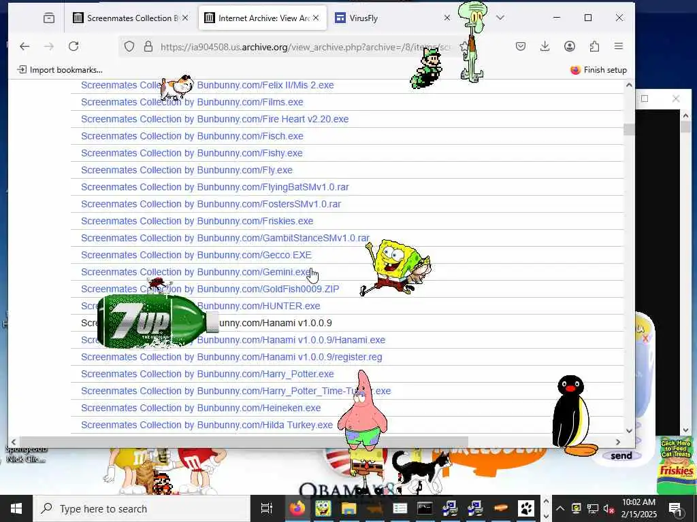The width and height of the screenshot is (697, 522).
Task: Click the horizontal scrollbar's right arrow
Action: tap(618, 442)
